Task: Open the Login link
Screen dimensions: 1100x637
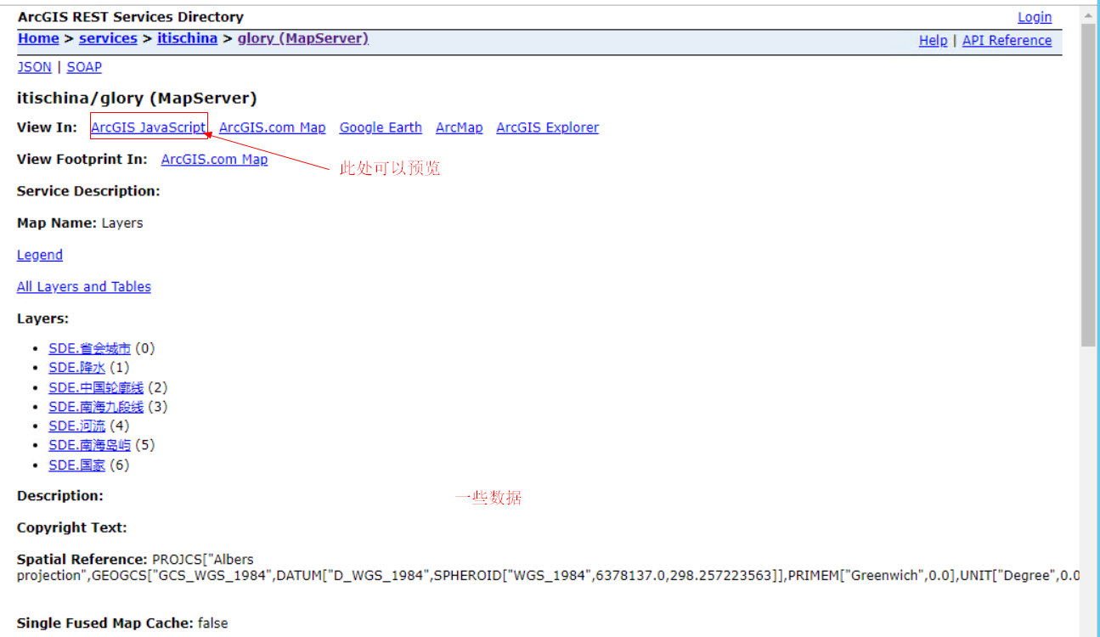Action: click(1035, 17)
